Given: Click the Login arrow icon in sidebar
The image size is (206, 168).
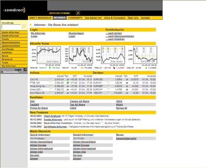Looking at the screenshot, I should click(x=25, y=70).
